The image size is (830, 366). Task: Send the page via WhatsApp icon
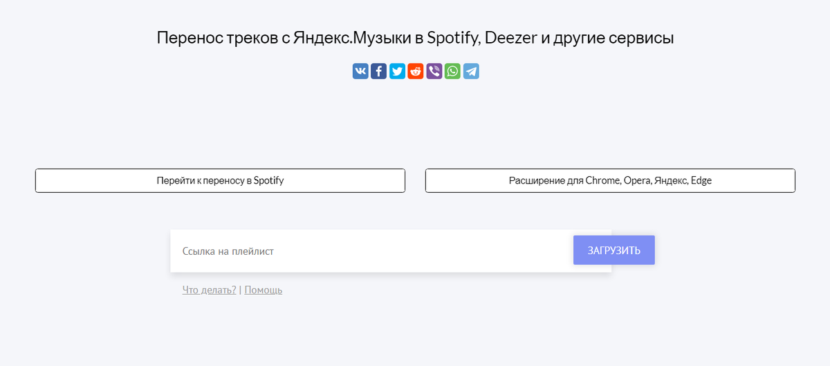(x=452, y=71)
